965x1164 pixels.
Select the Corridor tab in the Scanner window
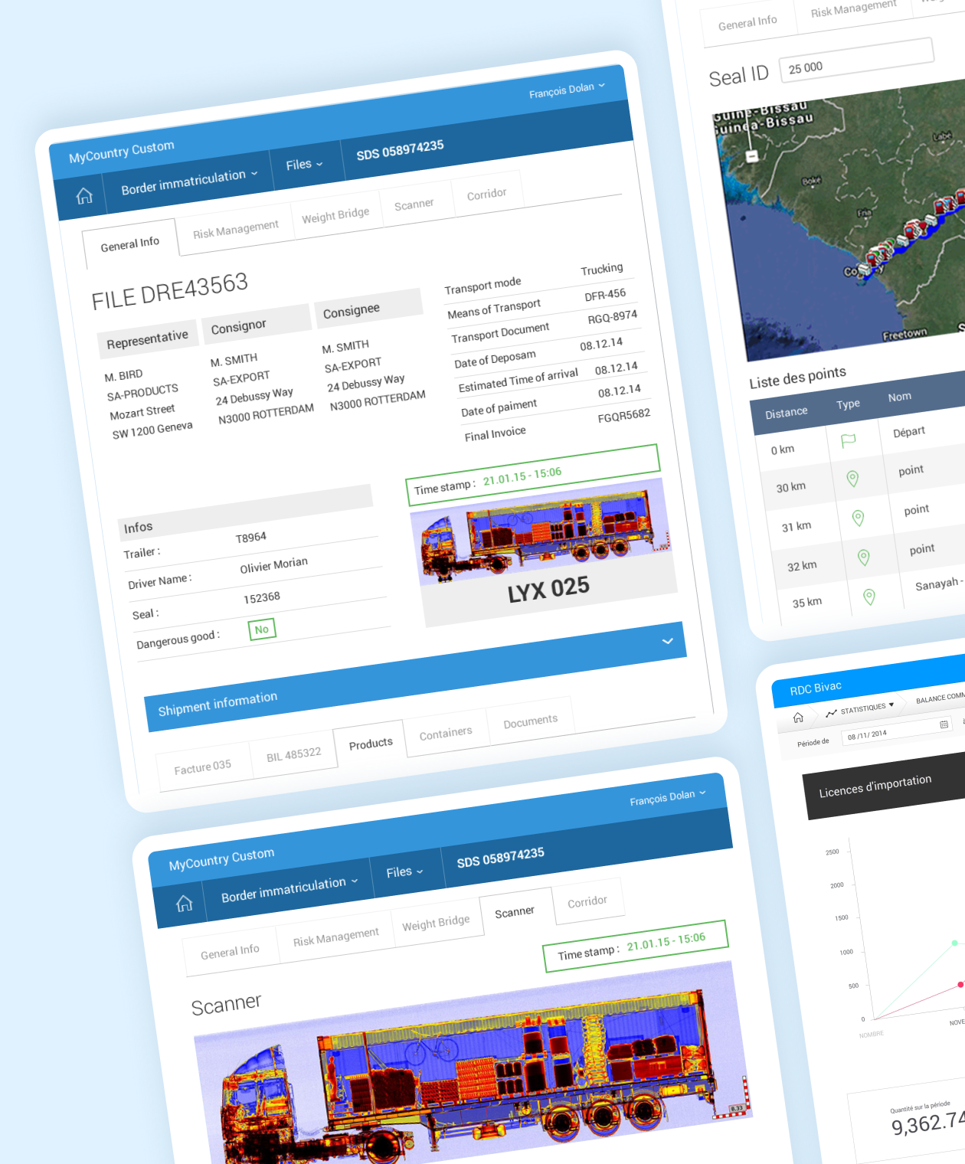[x=587, y=901]
